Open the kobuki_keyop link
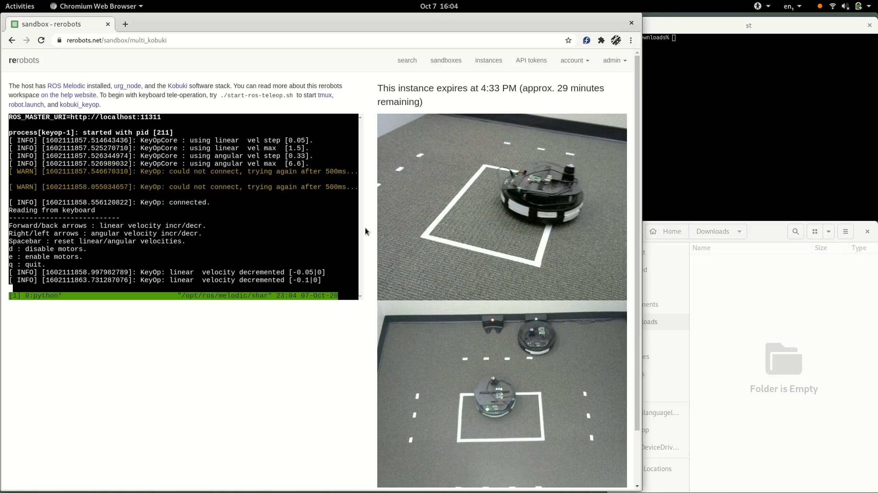Screen dimensions: 878x493 pyautogui.click(x=79, y=104)
